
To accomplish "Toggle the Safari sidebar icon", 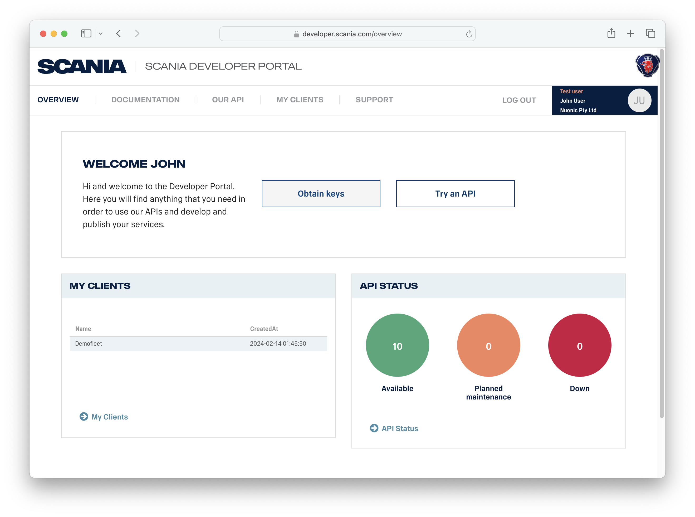I will tap(86, 33).
